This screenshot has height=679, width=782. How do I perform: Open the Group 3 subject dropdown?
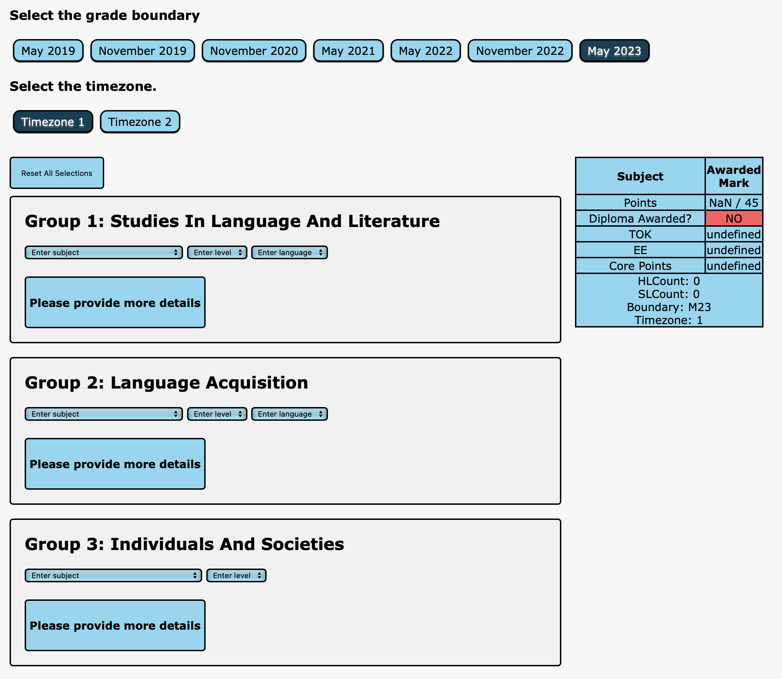click(x=113, y=575)
